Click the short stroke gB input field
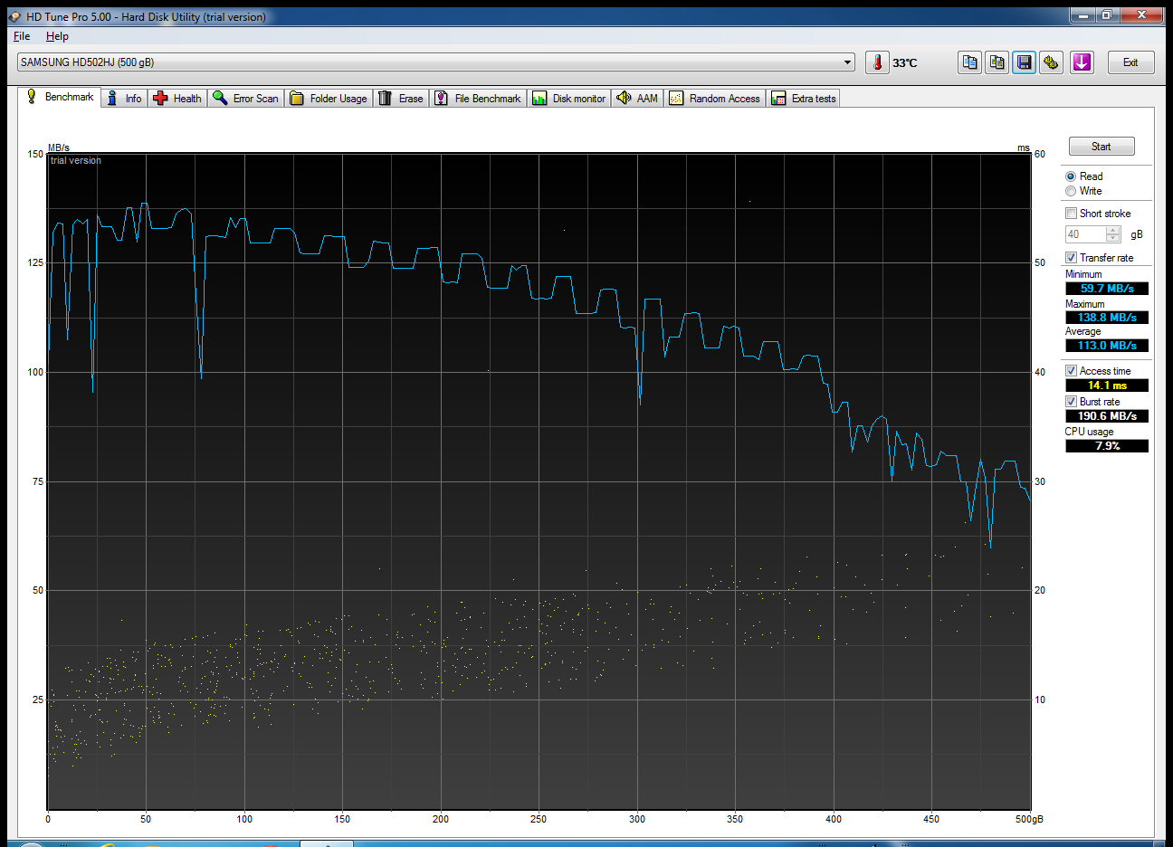 click(1085, 234)
